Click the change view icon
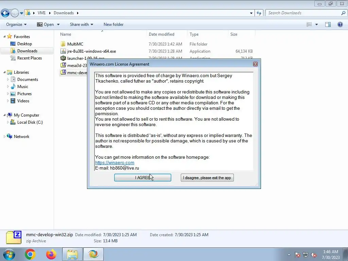The width and height of the screenshot is (348, 261). [x=309, y=24]
